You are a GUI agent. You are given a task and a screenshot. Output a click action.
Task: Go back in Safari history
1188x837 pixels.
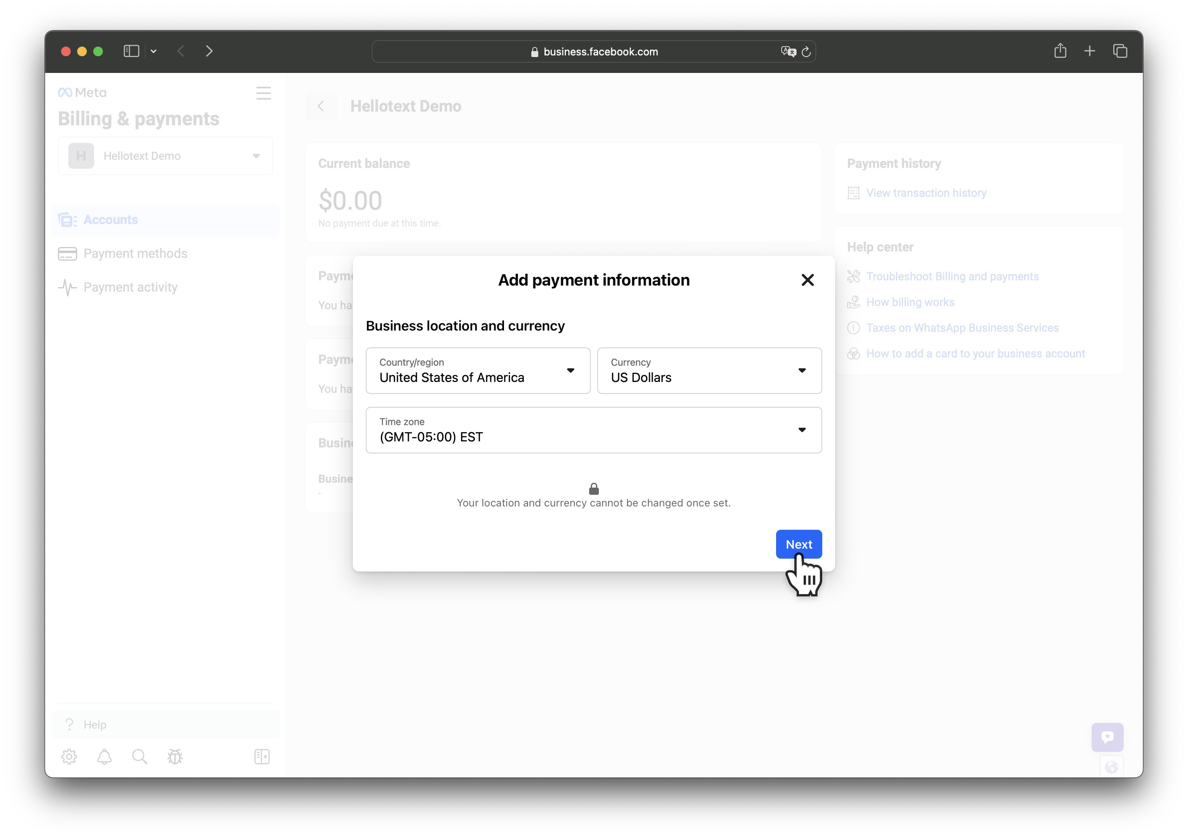(x=180, y=51)
